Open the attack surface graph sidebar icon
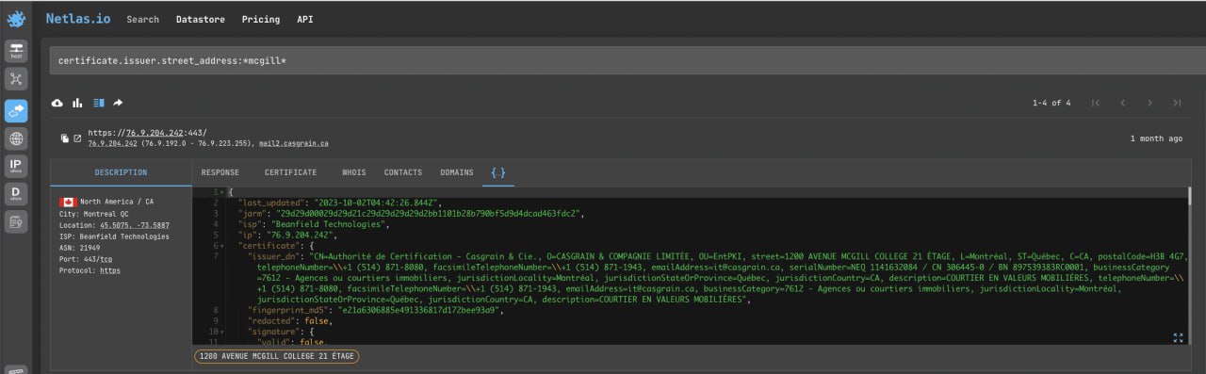The width and height of the screenshot is (1206, 374). pos(16,79)
